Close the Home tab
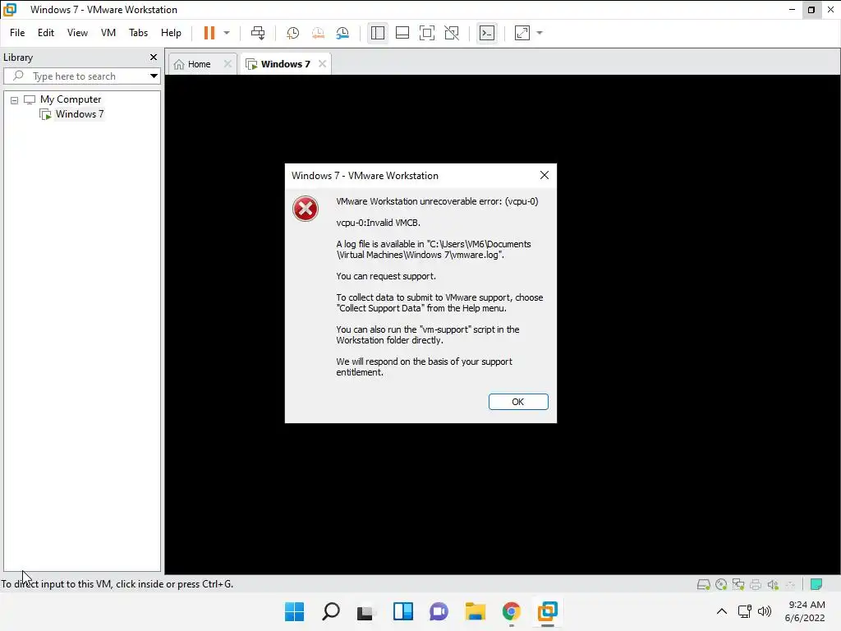Screen dimensions: 841x631 [227, 64]
